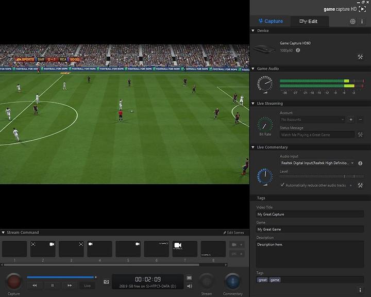Switch to the Capture tab
371x297 pixels.
[271, 21]
